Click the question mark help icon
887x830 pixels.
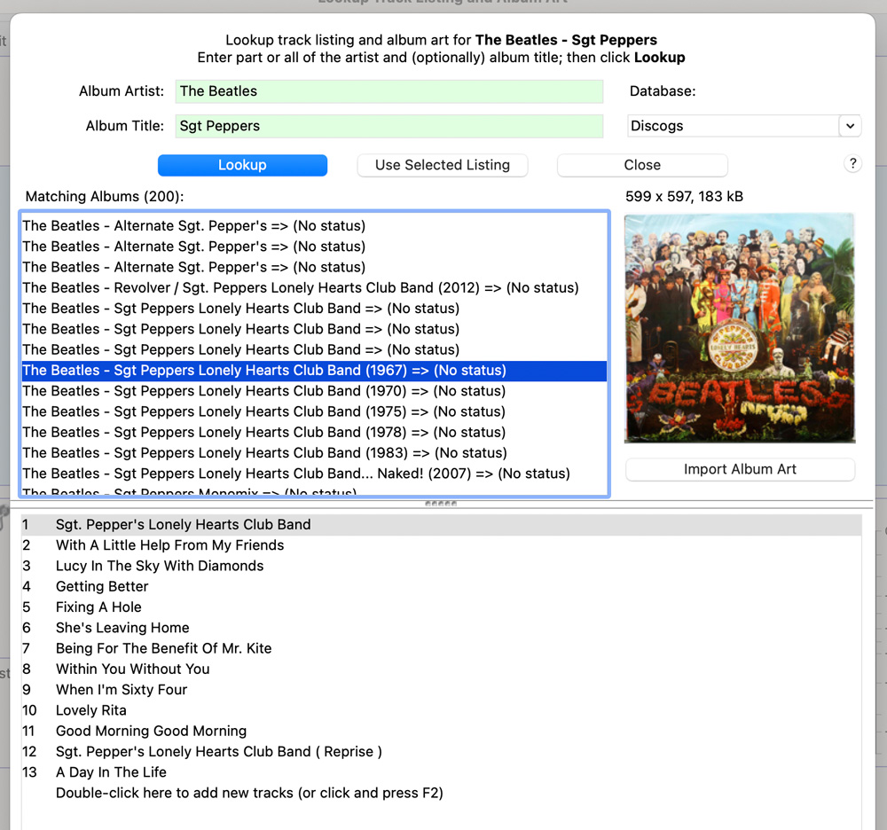coord(852,164)
